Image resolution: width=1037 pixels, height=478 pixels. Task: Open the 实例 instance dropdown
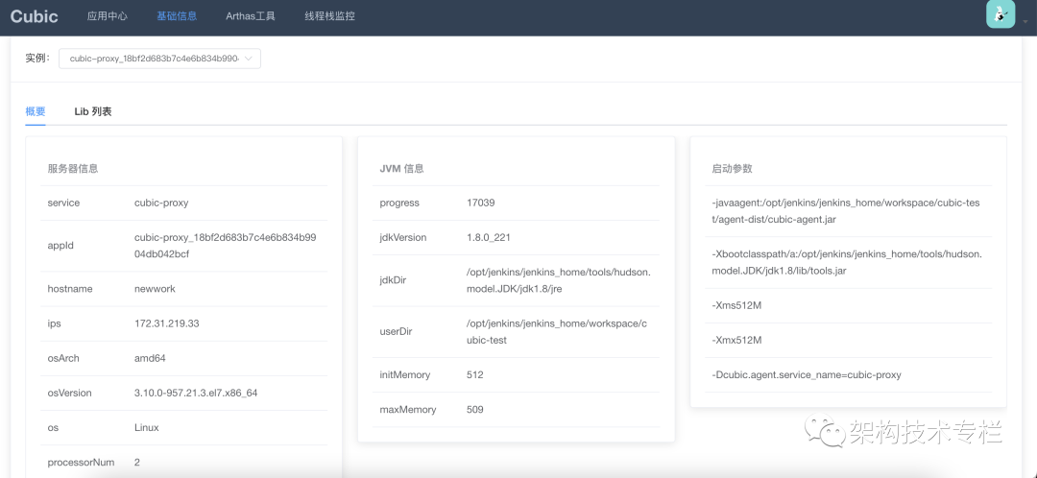[x=159, y=59]
